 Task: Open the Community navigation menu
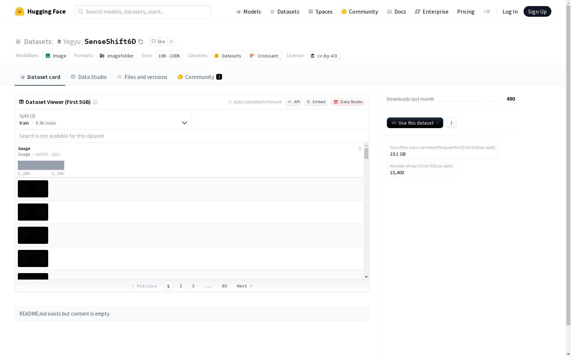360,11
